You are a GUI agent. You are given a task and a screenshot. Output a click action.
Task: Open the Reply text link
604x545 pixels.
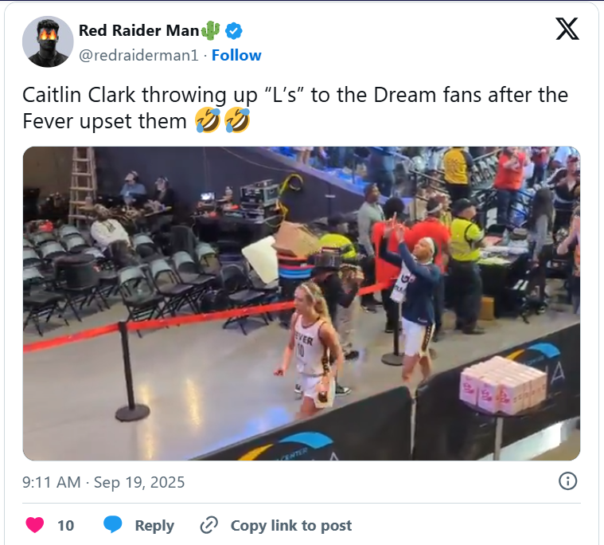coord(154,525)
